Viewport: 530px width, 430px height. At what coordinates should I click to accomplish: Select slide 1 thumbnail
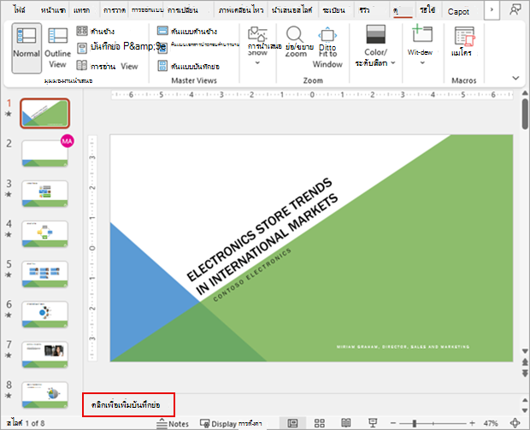click(45, 113)
